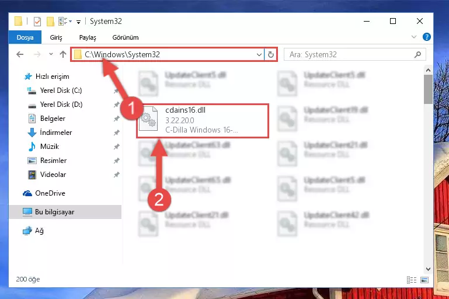Click the address bar path C:\Windows\System32
The width and height of the screenshot is (449, 299).
pyautogui.click(x=122, y=54)
